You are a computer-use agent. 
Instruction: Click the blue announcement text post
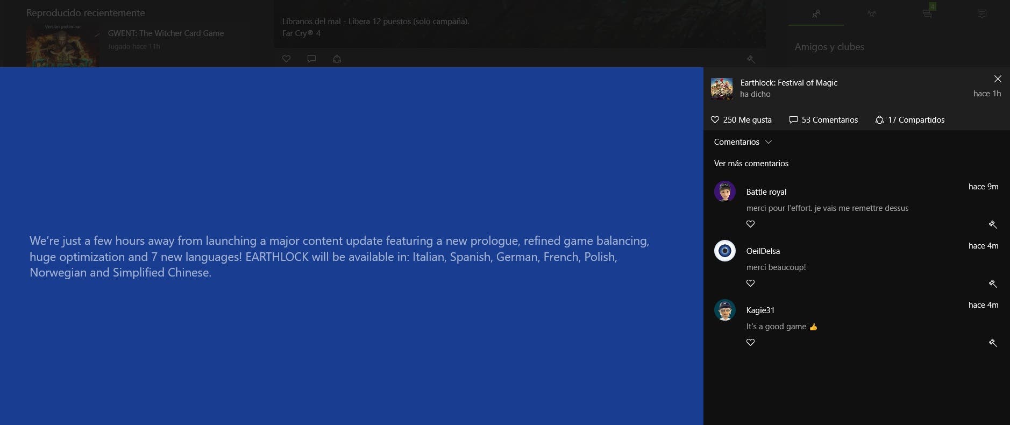(339, 257)
